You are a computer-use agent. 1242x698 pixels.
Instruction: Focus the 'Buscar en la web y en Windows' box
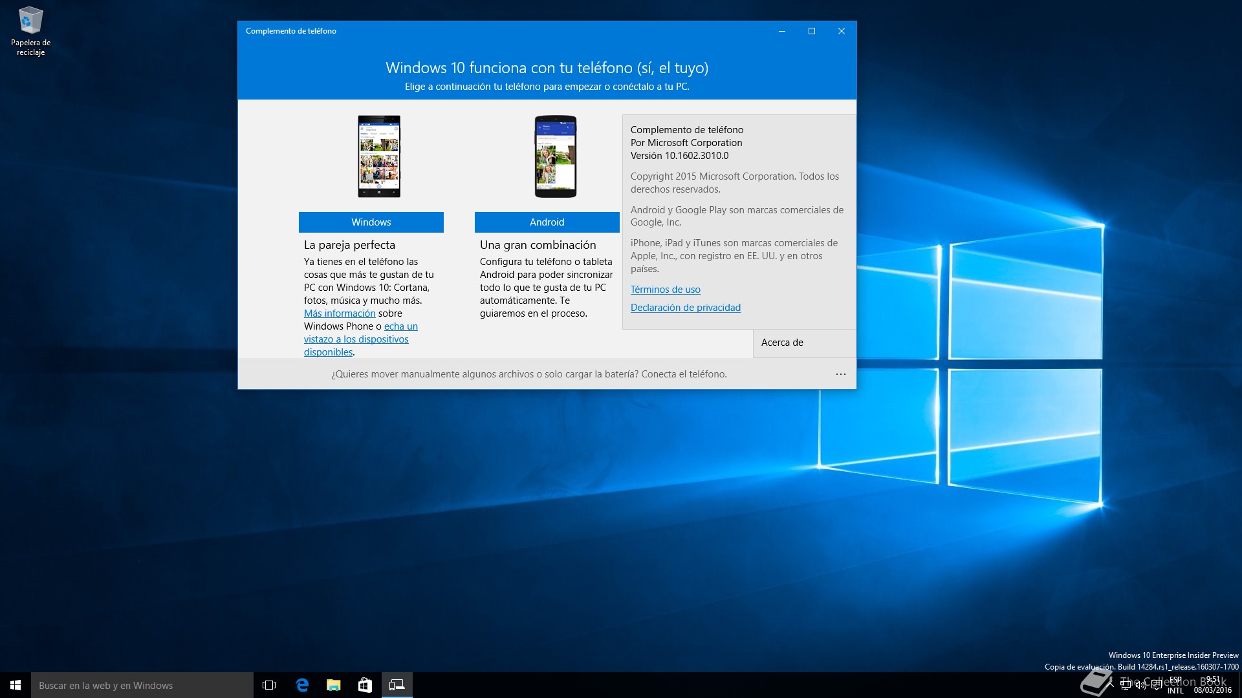(142, 685)
